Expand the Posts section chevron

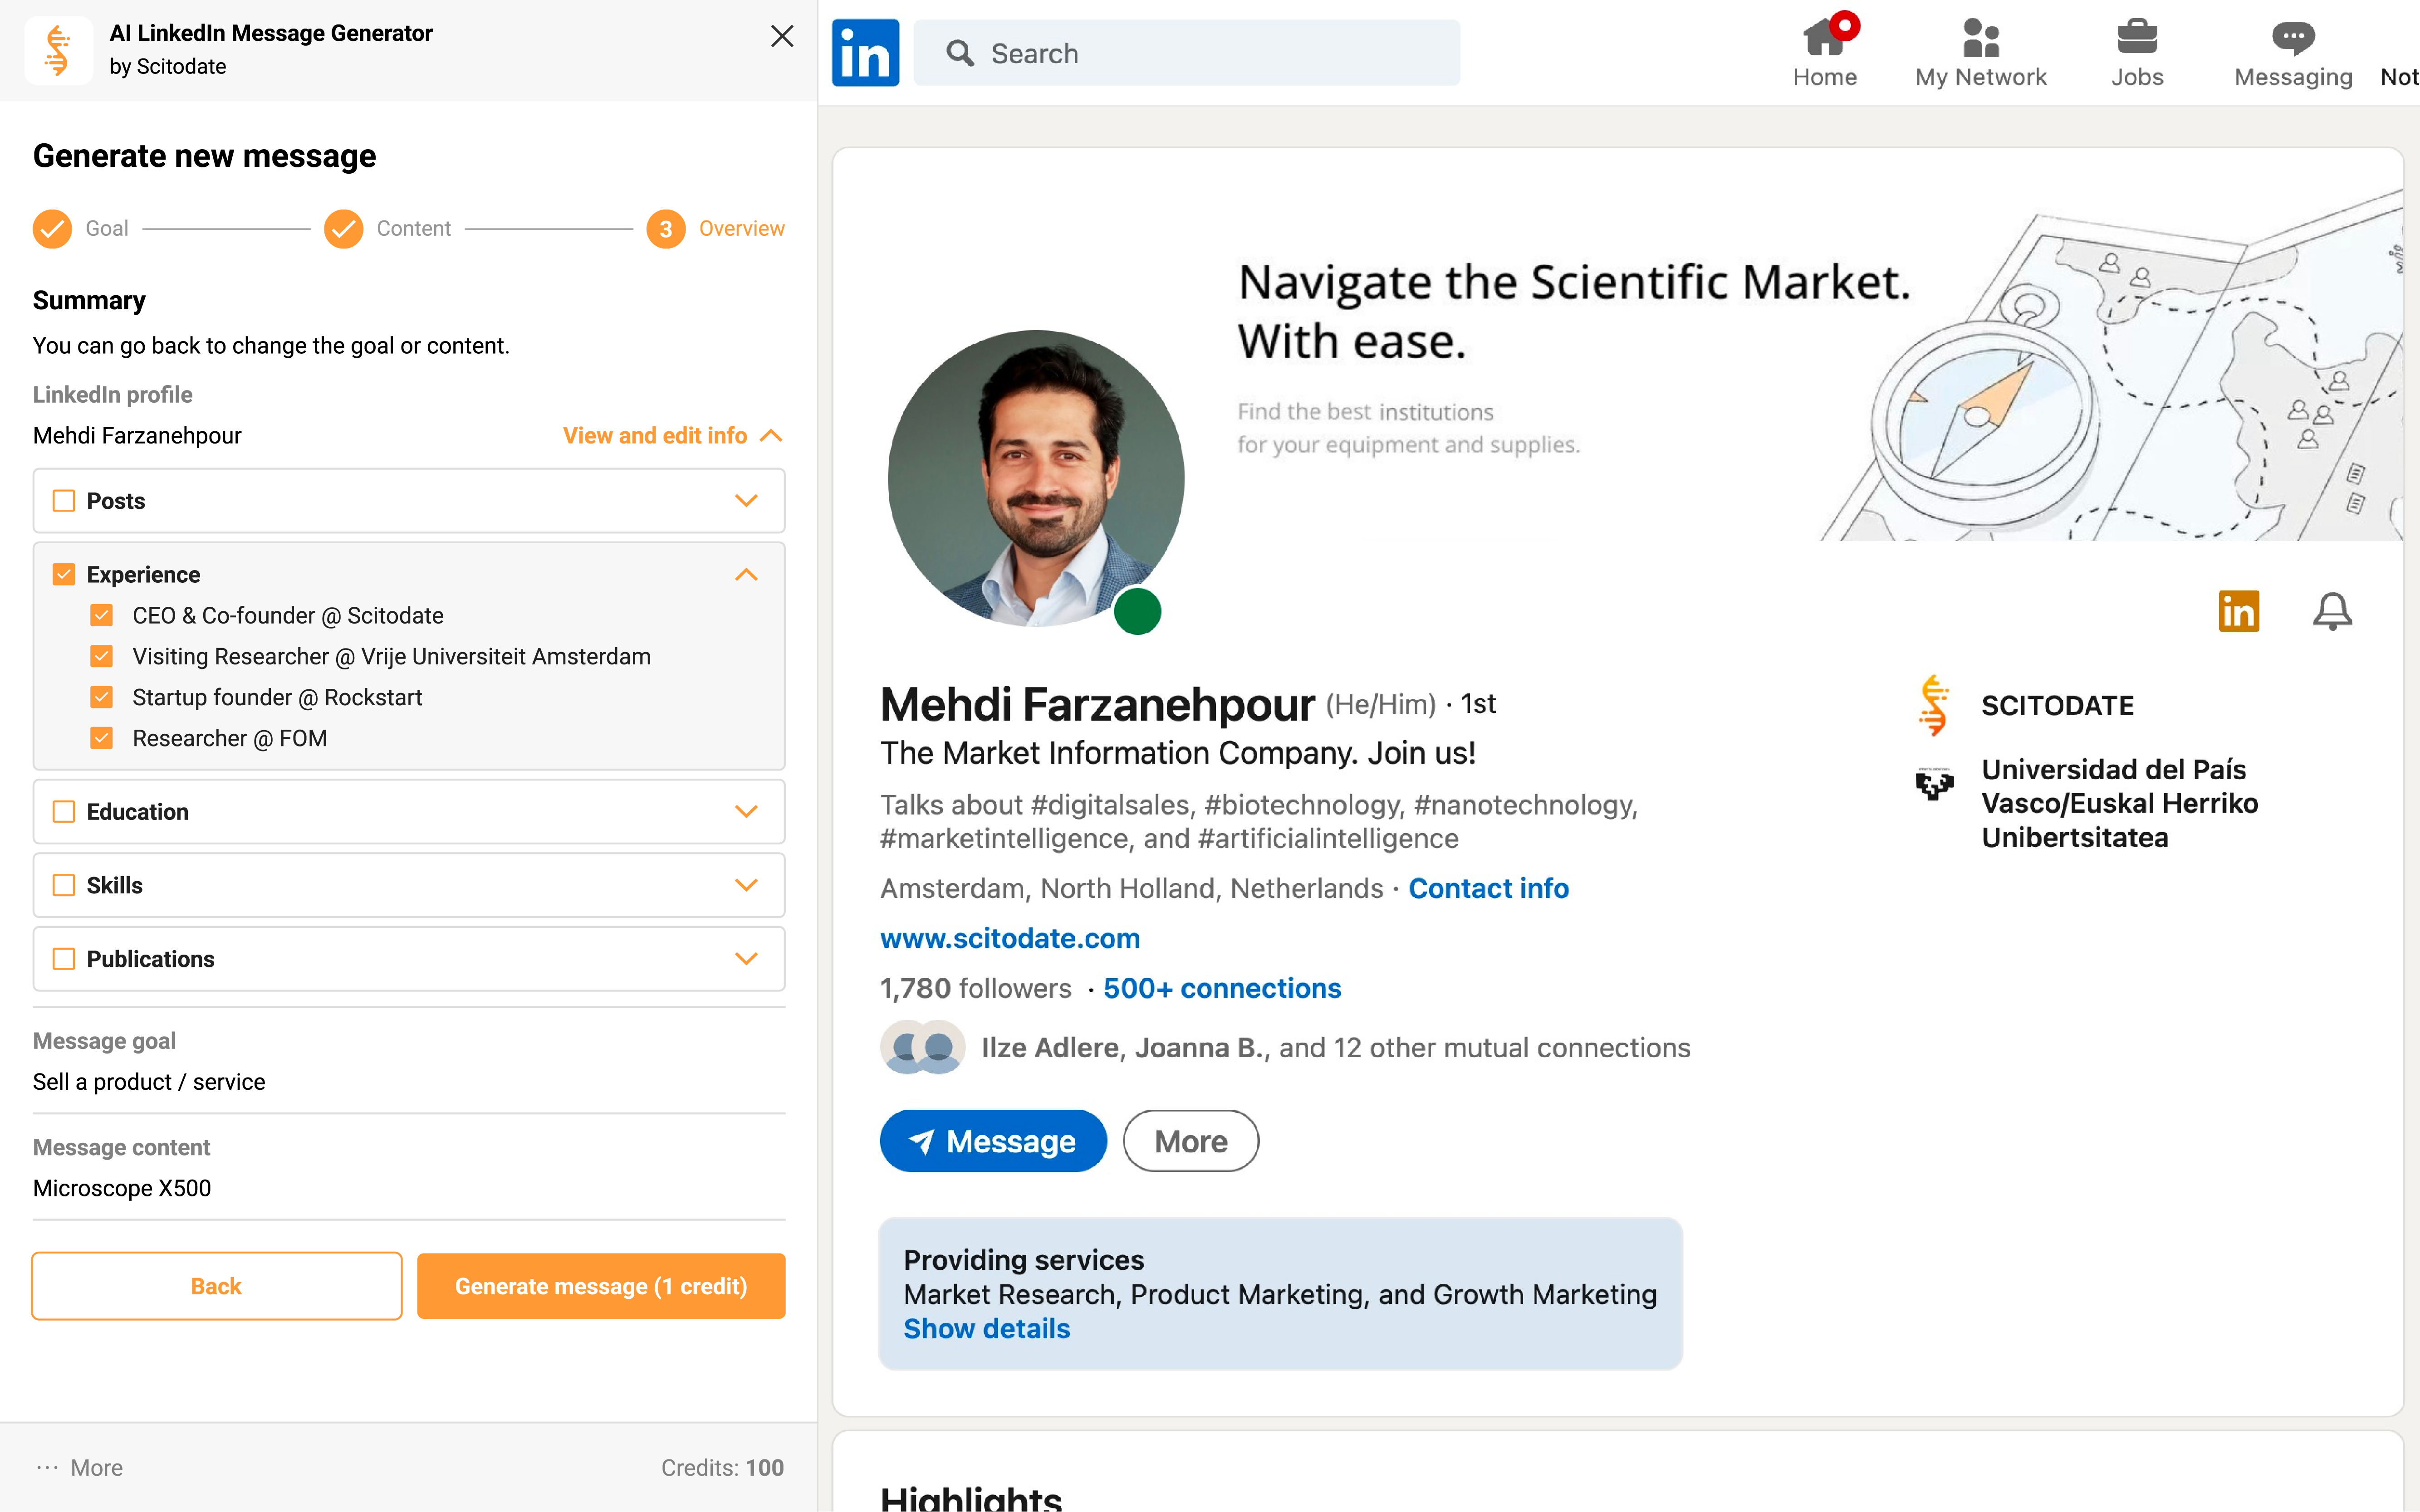745,500
